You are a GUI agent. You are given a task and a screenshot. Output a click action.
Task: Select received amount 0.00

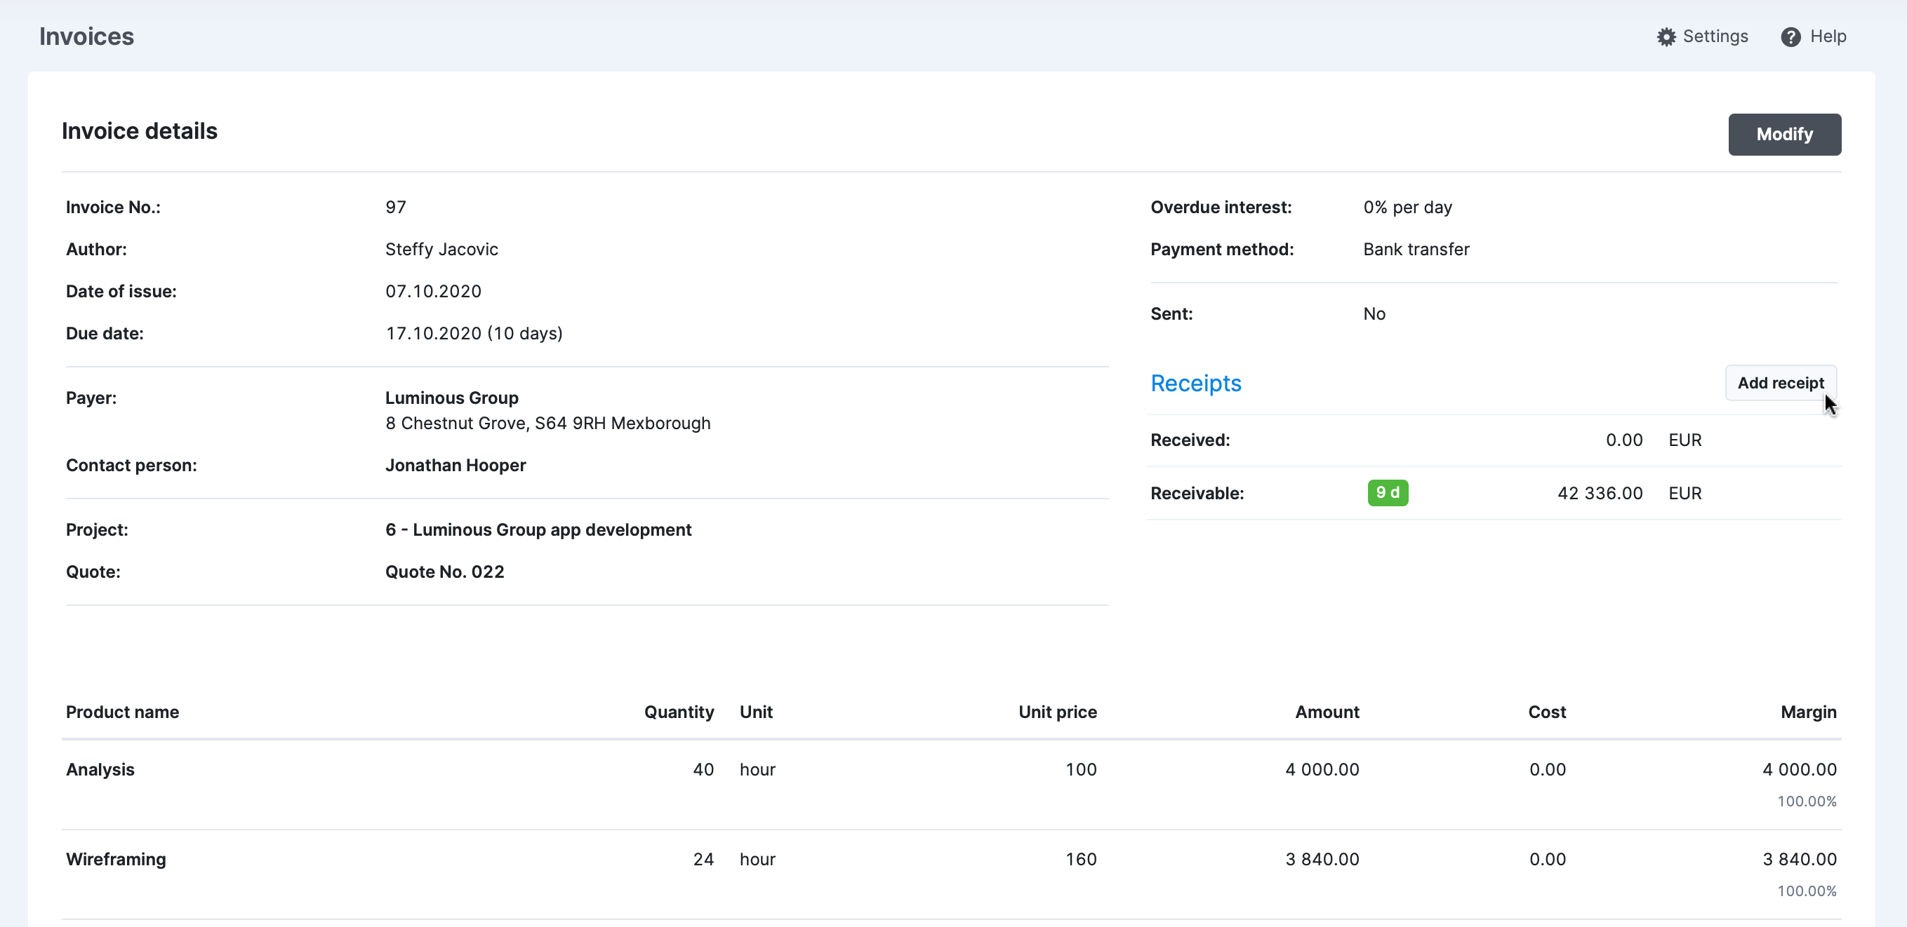1623,440
